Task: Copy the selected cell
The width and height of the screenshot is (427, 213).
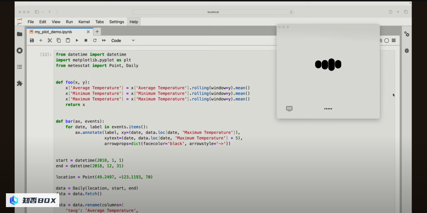Action: (x=59, y=41)
